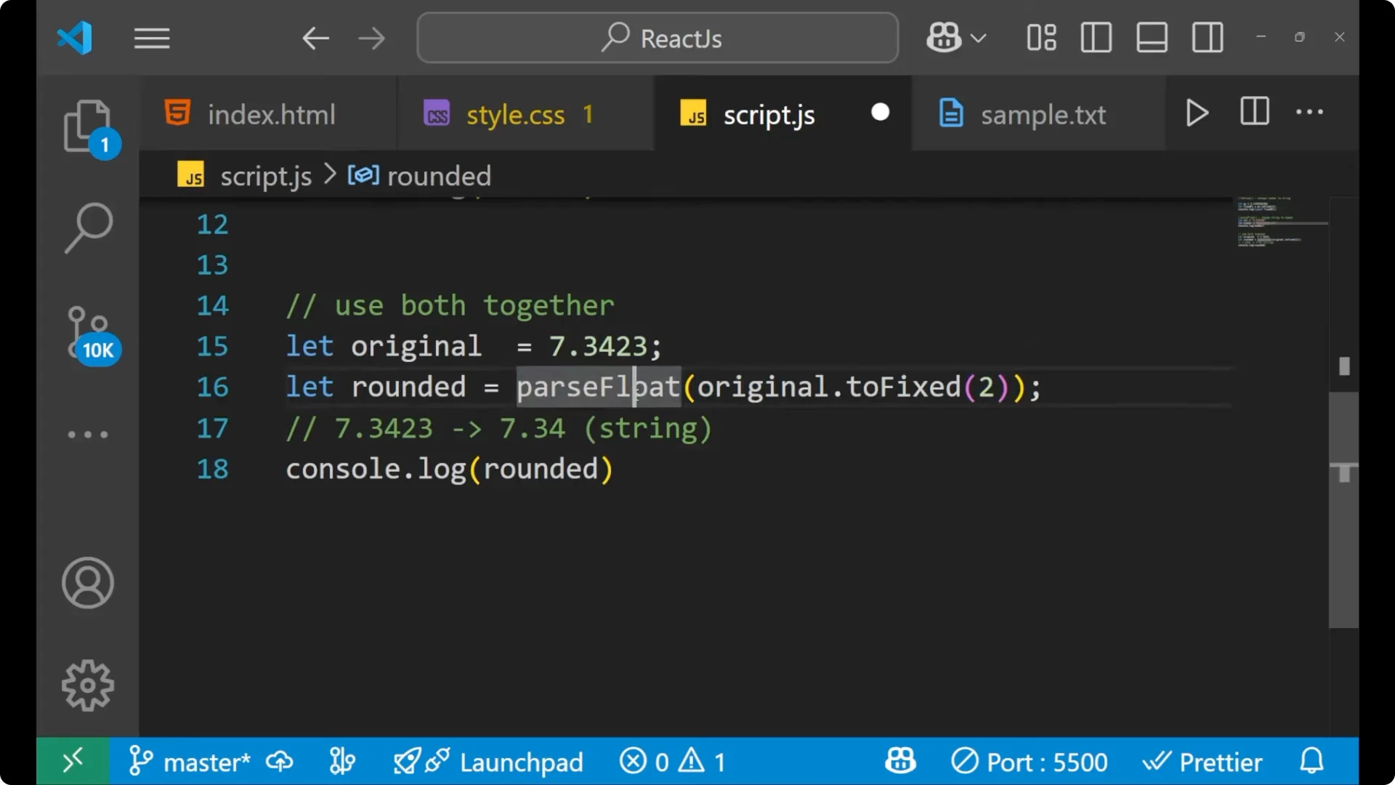The height and width of the screenshot is (785, 1395).
Task: Open the Search view
Action: [88, 228]
